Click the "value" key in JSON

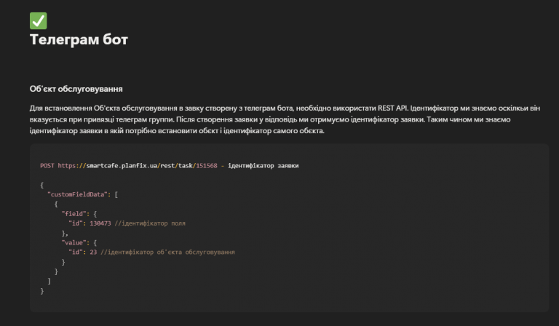(74, 242)
